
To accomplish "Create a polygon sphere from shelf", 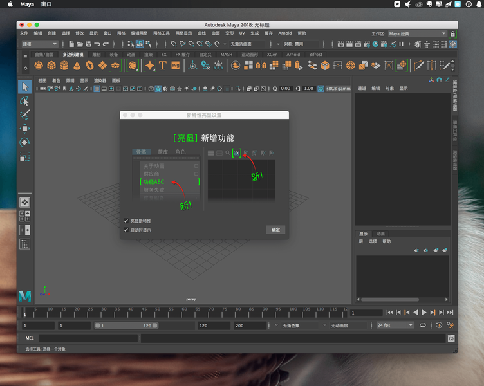I will [39, 66].
